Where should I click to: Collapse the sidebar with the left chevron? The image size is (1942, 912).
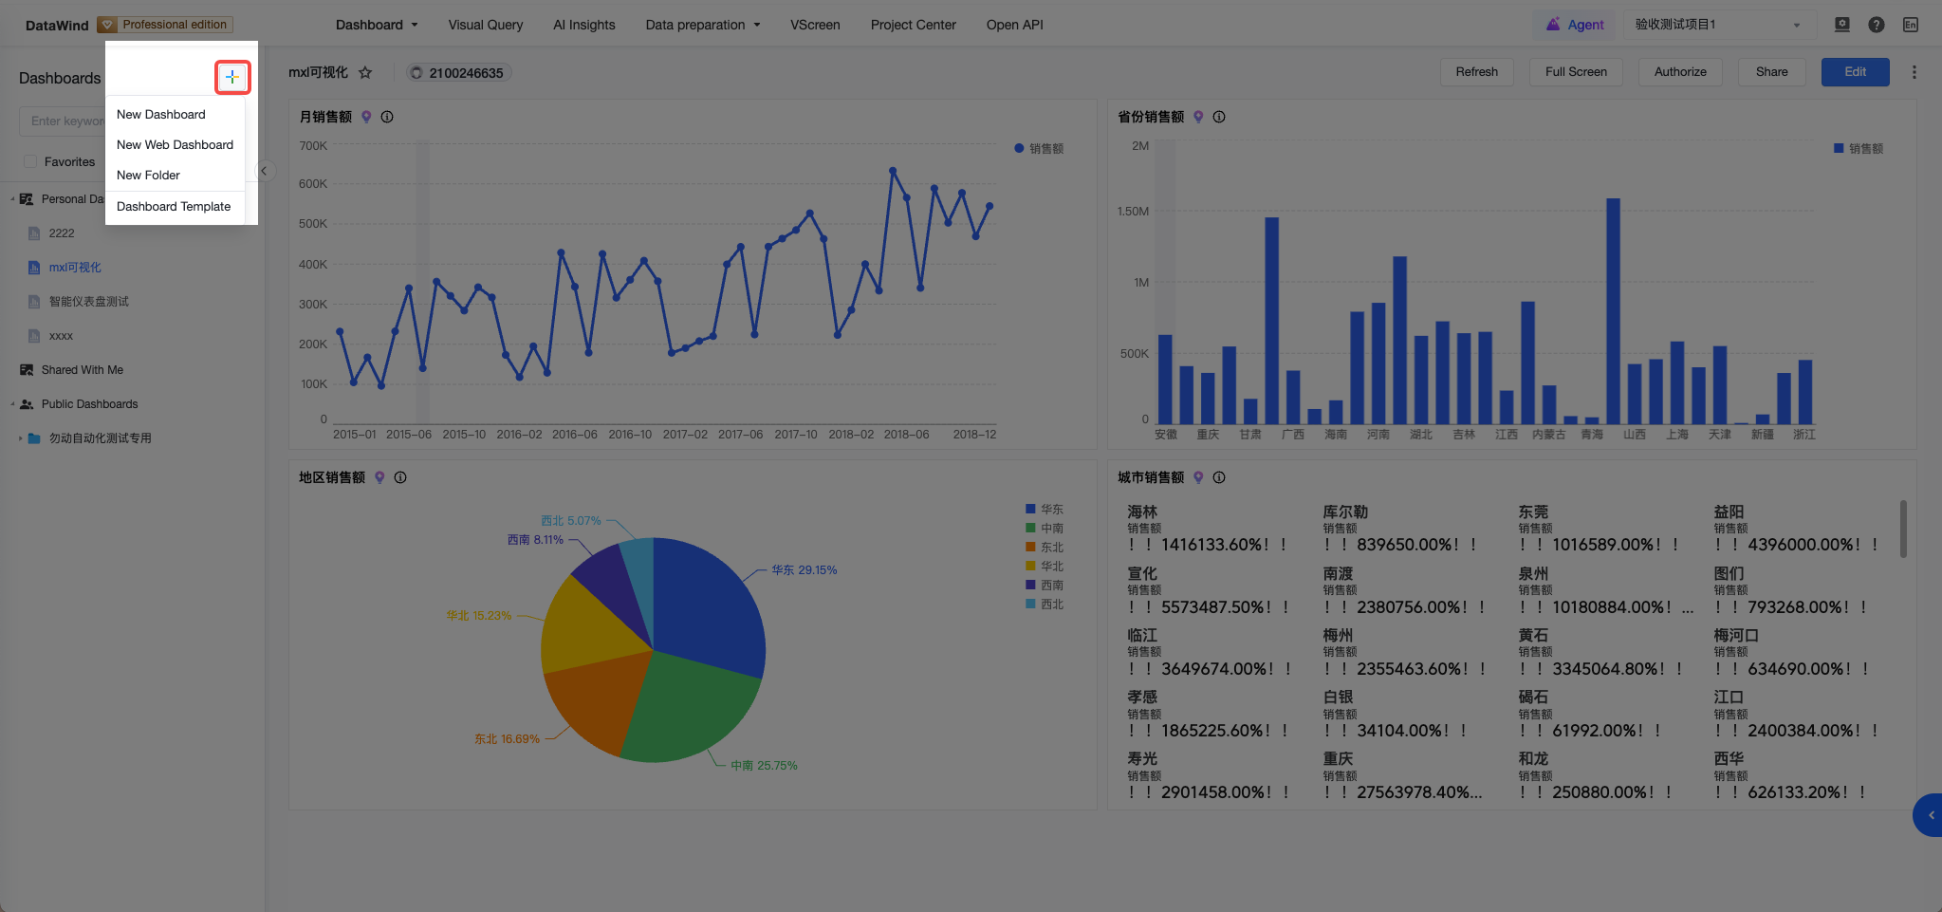coord(265,171)
